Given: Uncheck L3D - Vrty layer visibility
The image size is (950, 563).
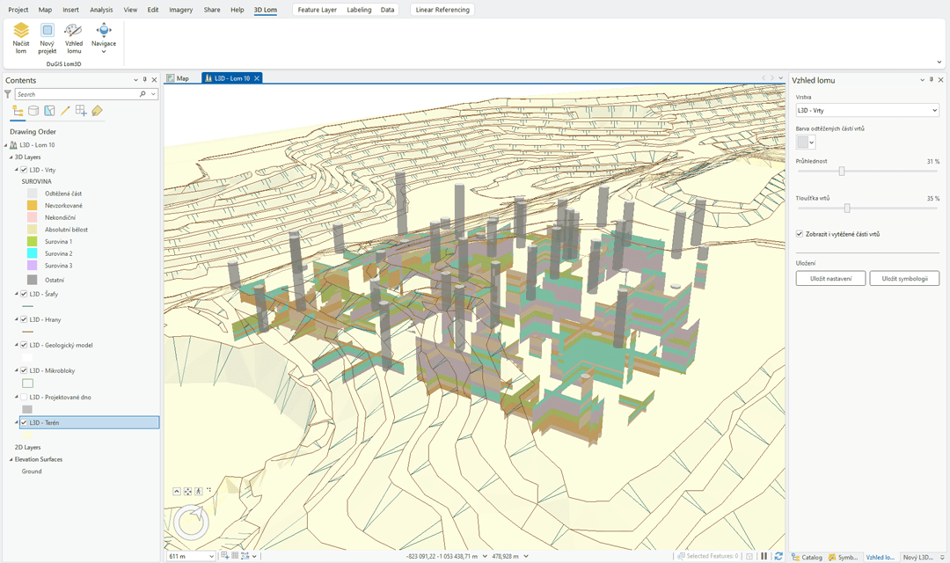Looking at the screenshot, I should pos(24,170).
